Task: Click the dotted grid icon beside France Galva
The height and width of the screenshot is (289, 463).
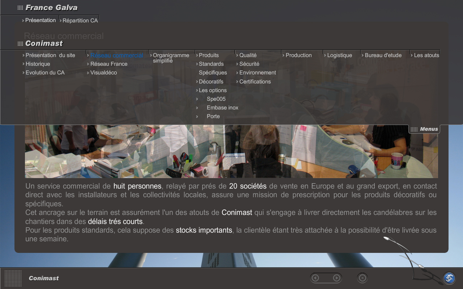Action: tap(20, 8)
